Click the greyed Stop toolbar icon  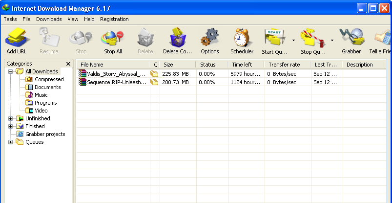click(x=81, y=38)
